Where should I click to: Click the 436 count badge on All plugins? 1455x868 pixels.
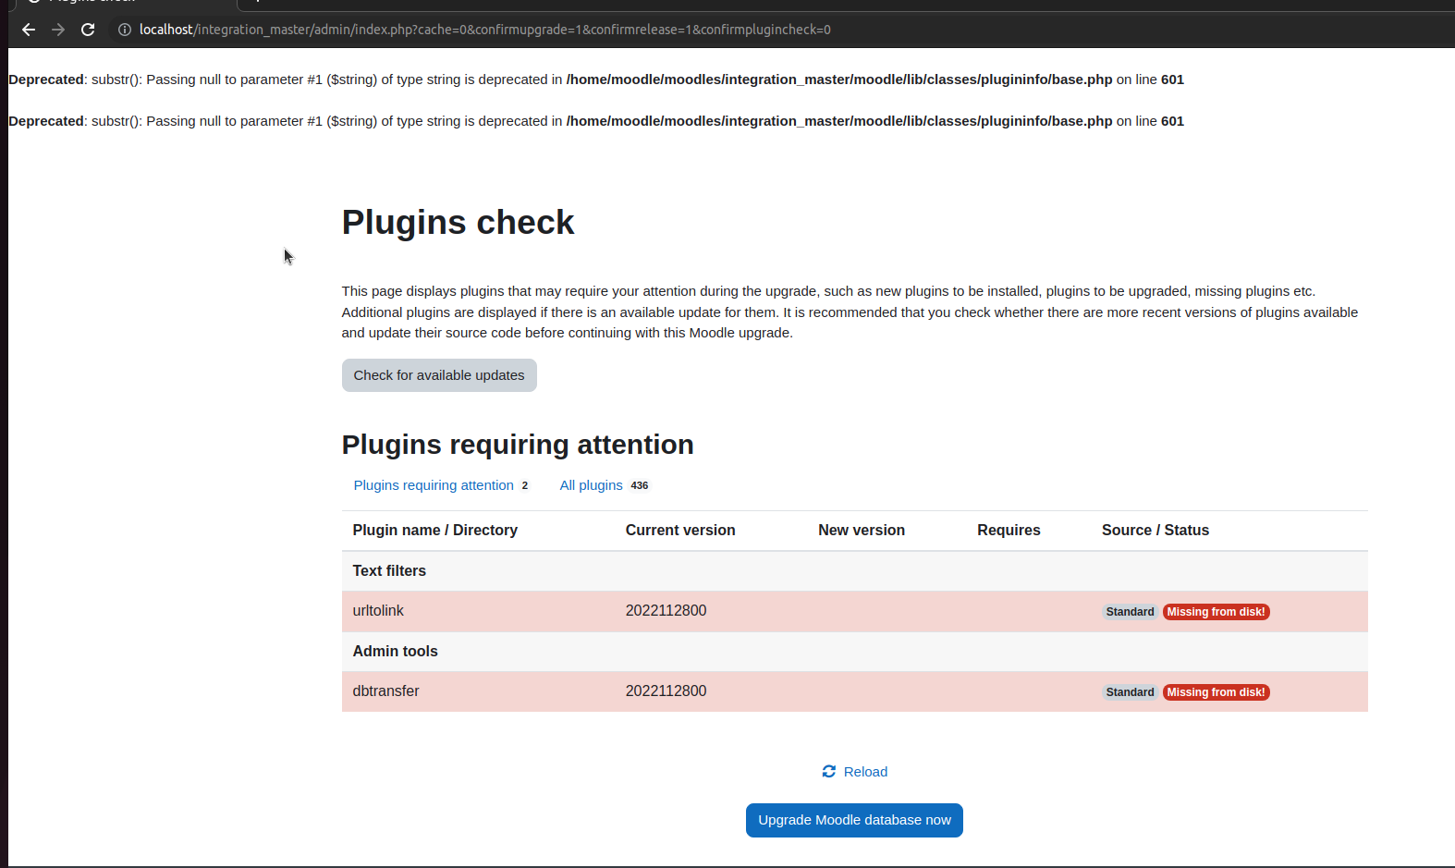click(640, 485)
